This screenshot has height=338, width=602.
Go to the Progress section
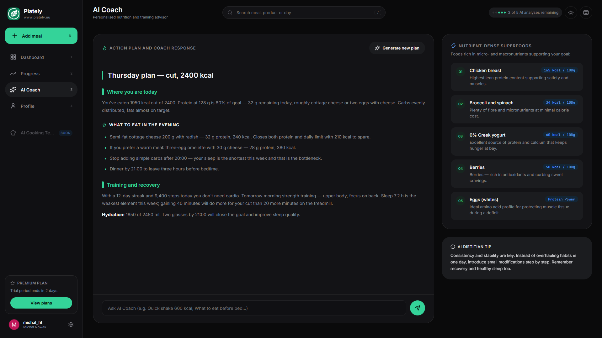click(x=41, y=73)
